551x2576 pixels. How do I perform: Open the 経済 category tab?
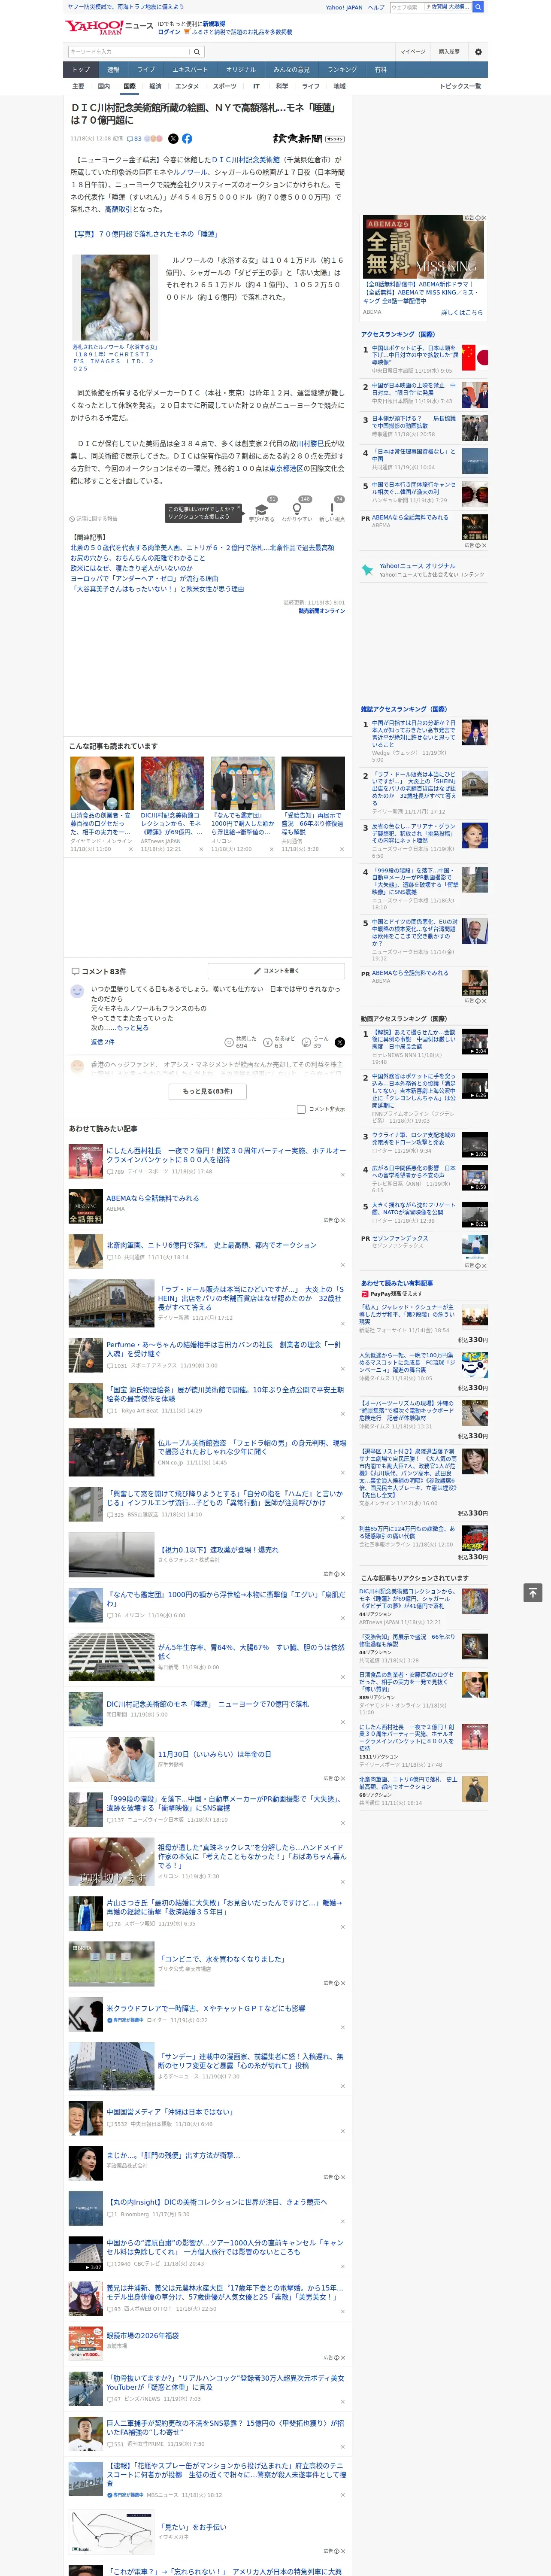155,86
